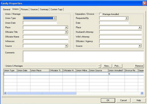This screenshot has height=104, width=147.
Task: Click the Husband's Attorney field
Action: pos(120,32)
